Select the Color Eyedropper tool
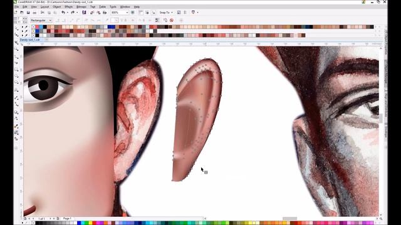This screenshot has width=401, height=225. coord(16,127)
